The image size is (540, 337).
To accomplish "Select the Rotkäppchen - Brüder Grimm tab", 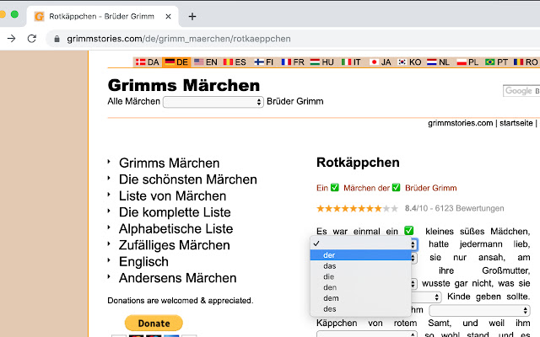I will (x=101, y=17).
